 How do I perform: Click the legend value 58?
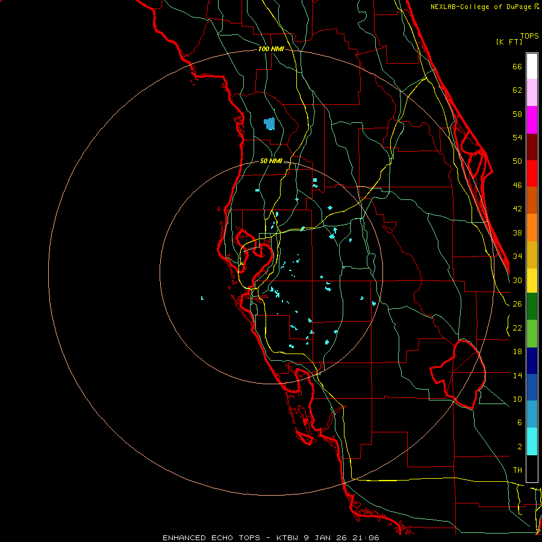coord(517,114)
